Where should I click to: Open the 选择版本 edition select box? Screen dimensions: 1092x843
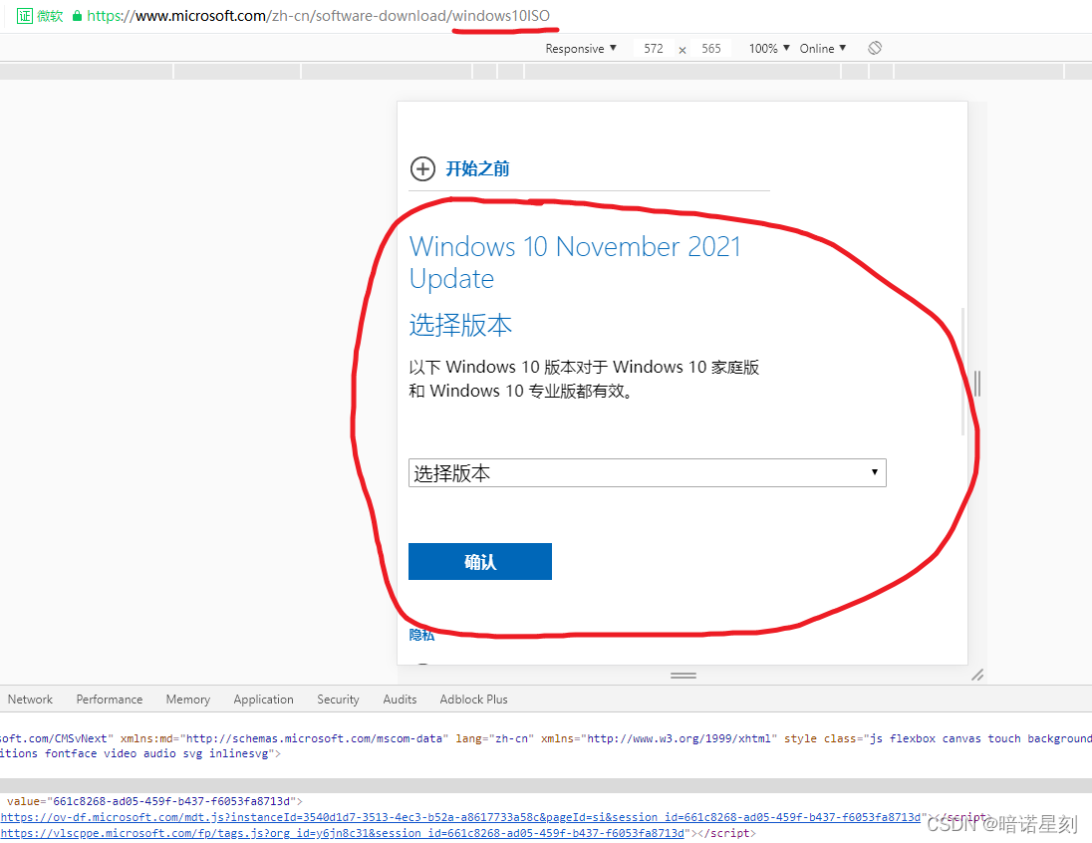point(647,473)
